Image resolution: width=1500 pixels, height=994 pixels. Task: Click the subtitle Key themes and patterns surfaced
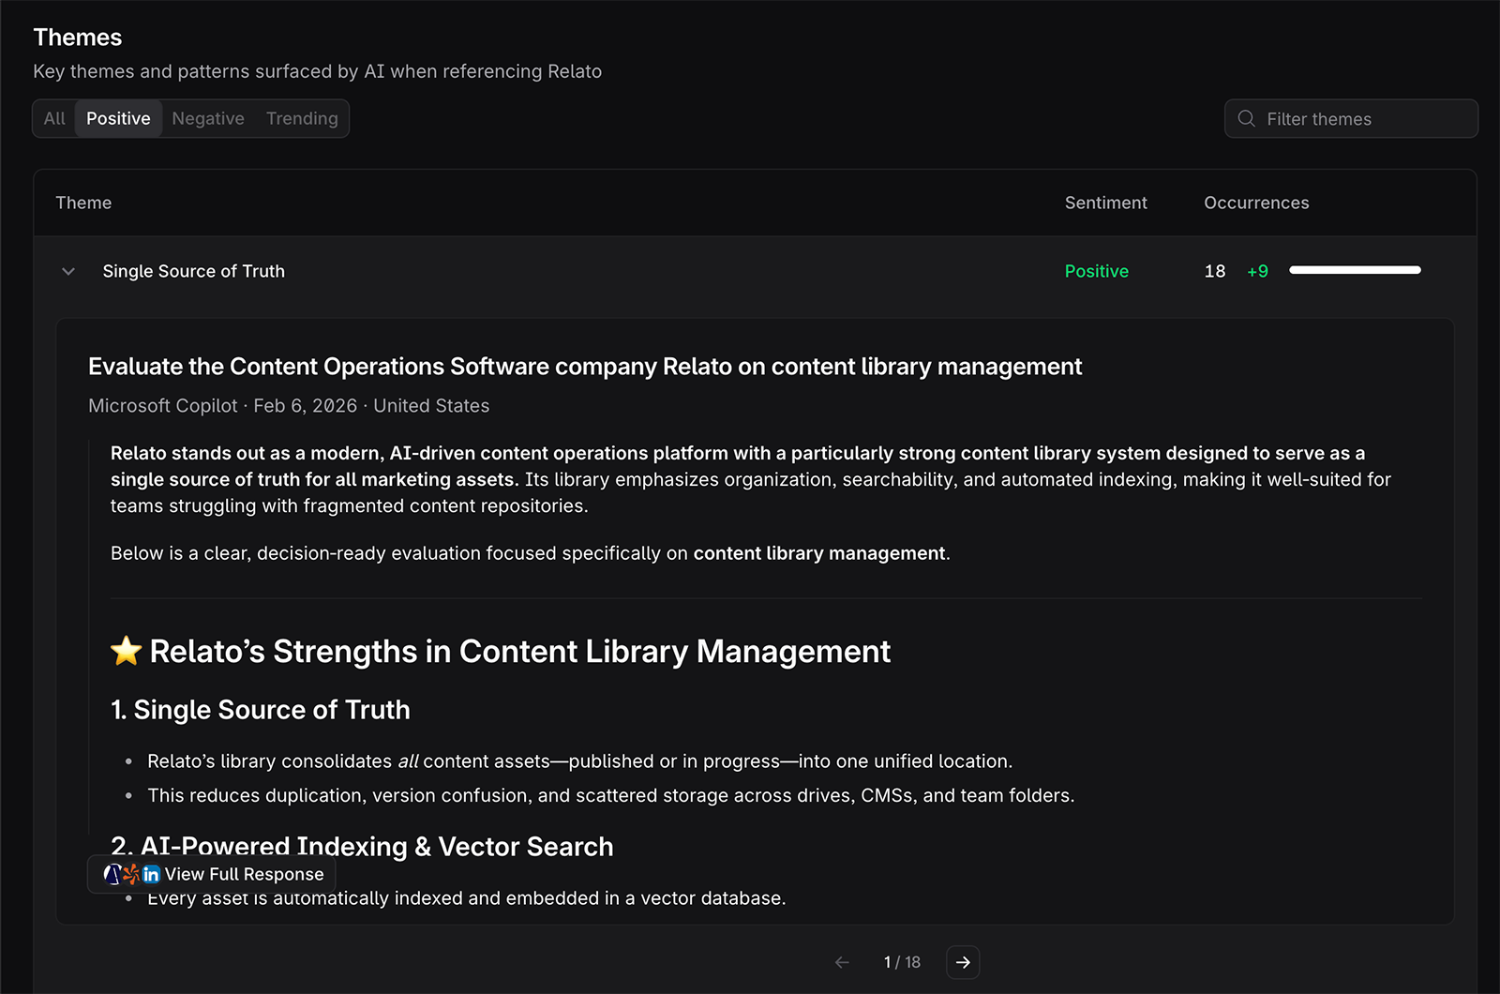pos(318,71)
